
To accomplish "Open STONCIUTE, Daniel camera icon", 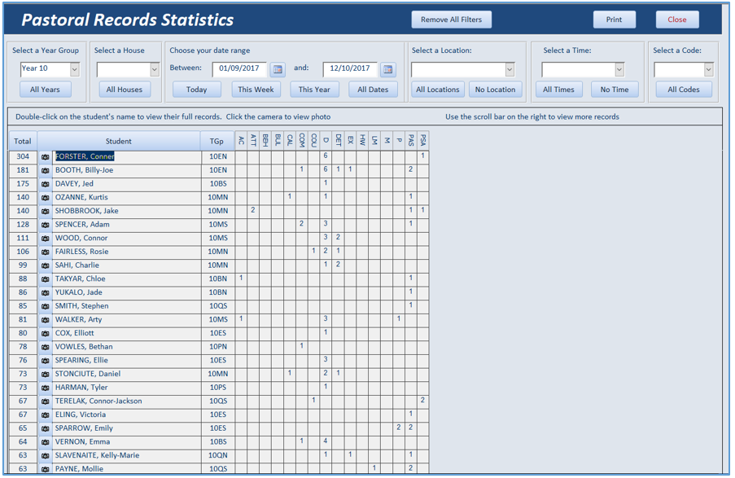I will [x=45, y=375].
